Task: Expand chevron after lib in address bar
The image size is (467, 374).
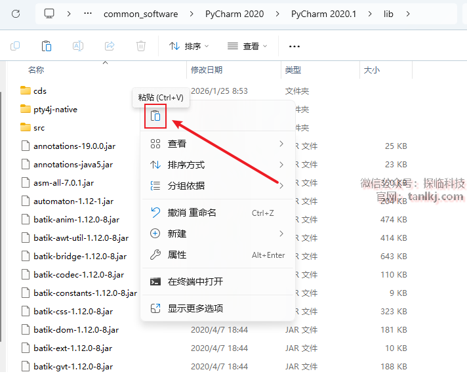Action: tap(408, 13)
